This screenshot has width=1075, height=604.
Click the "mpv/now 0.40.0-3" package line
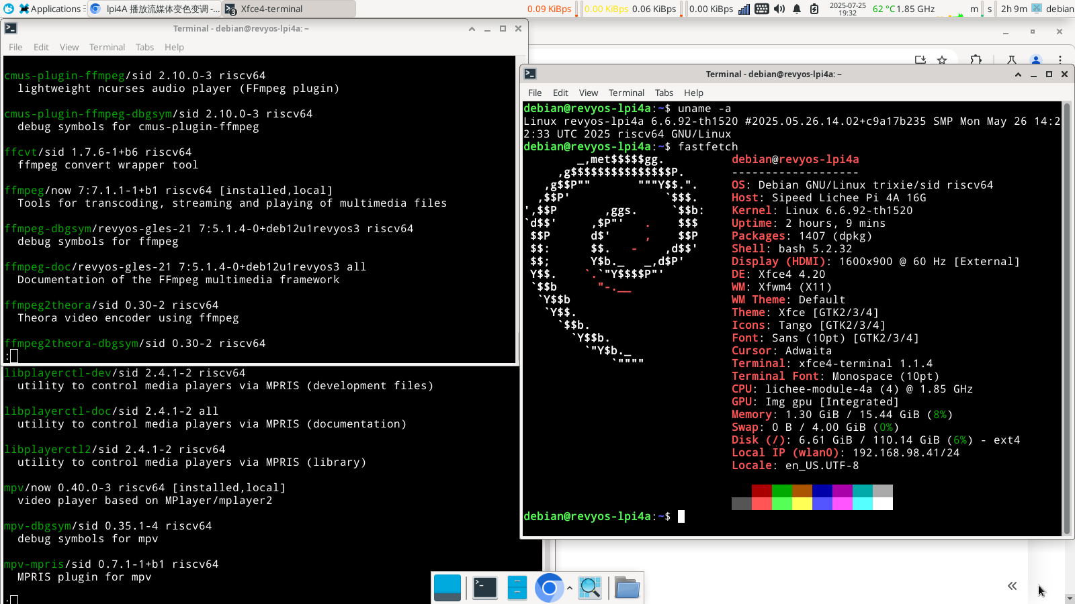145,488
